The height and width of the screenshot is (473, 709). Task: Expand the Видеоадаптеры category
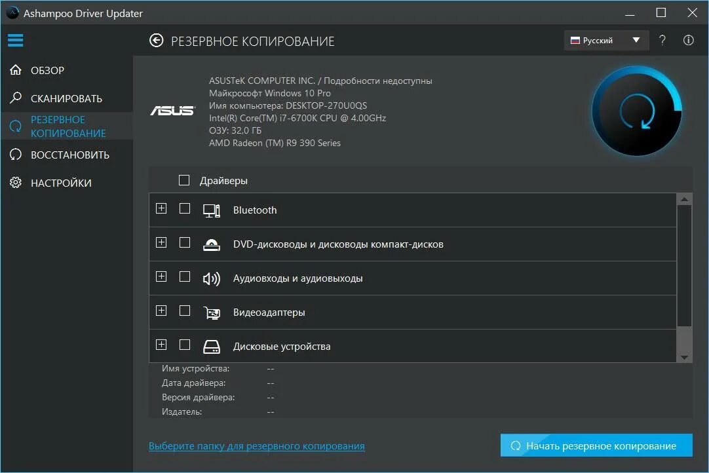pos(161,311)
